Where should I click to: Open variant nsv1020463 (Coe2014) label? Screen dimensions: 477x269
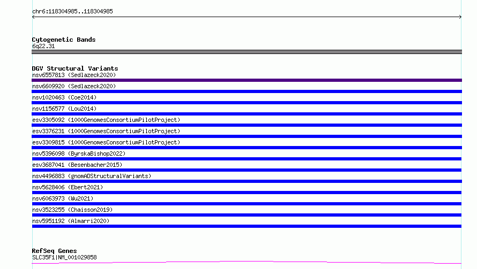pos(64,97)
